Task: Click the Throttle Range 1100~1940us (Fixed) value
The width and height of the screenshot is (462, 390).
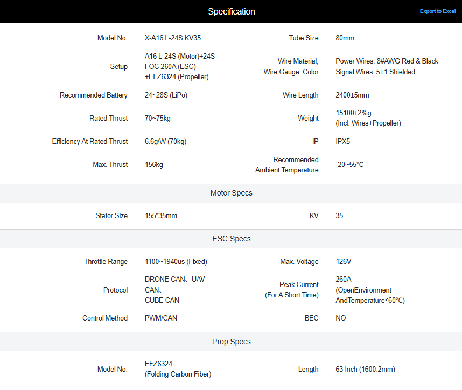Action: 176,262
